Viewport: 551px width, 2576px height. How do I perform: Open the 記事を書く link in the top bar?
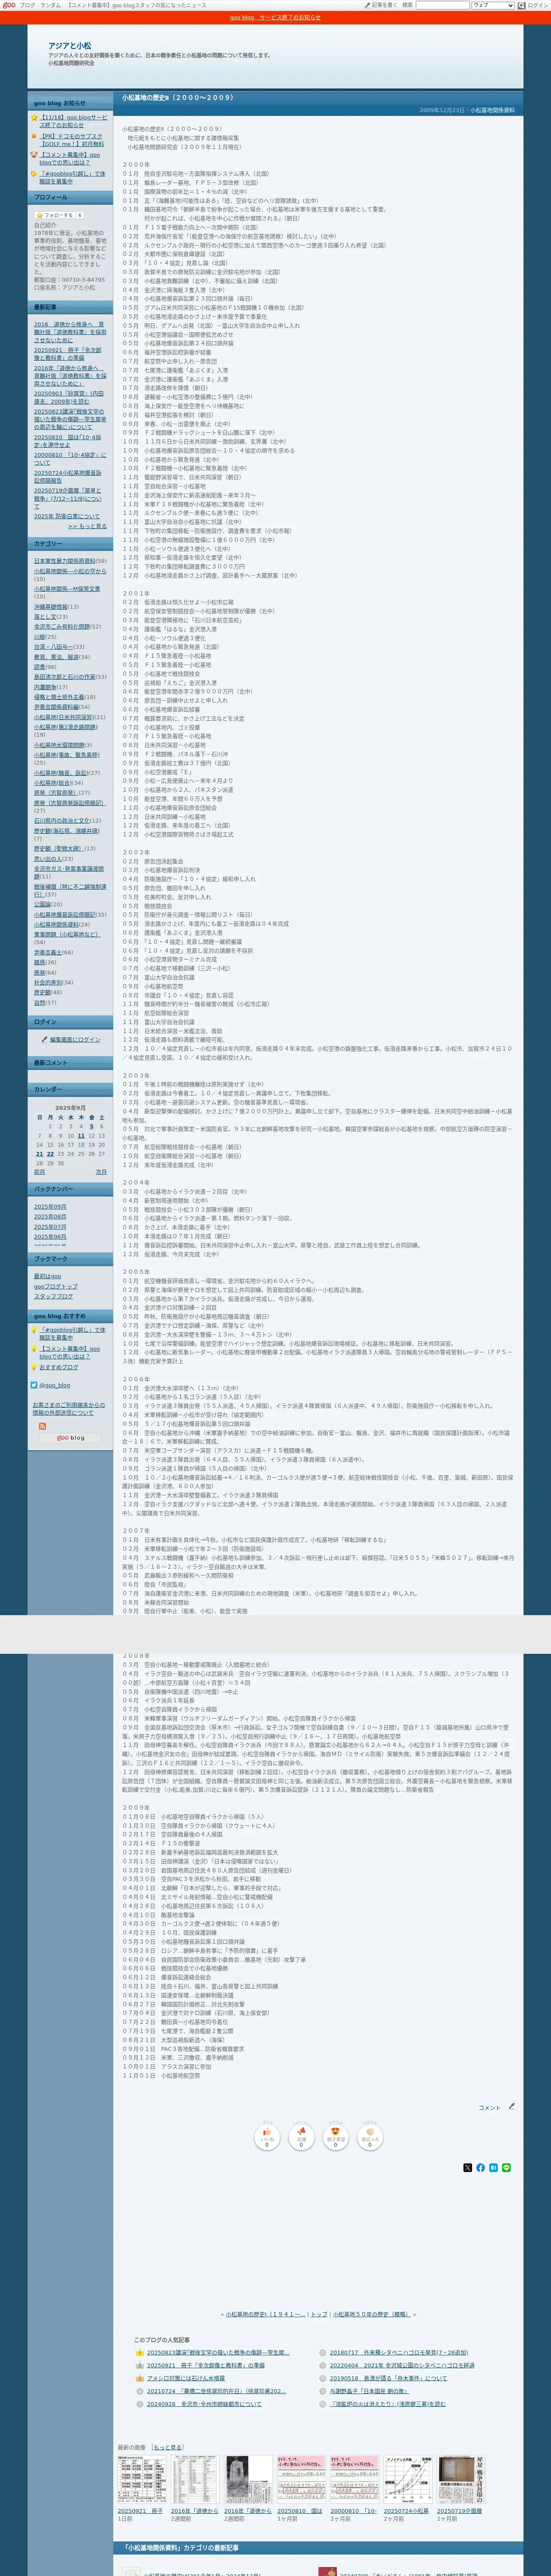click(x=384, y=5)
